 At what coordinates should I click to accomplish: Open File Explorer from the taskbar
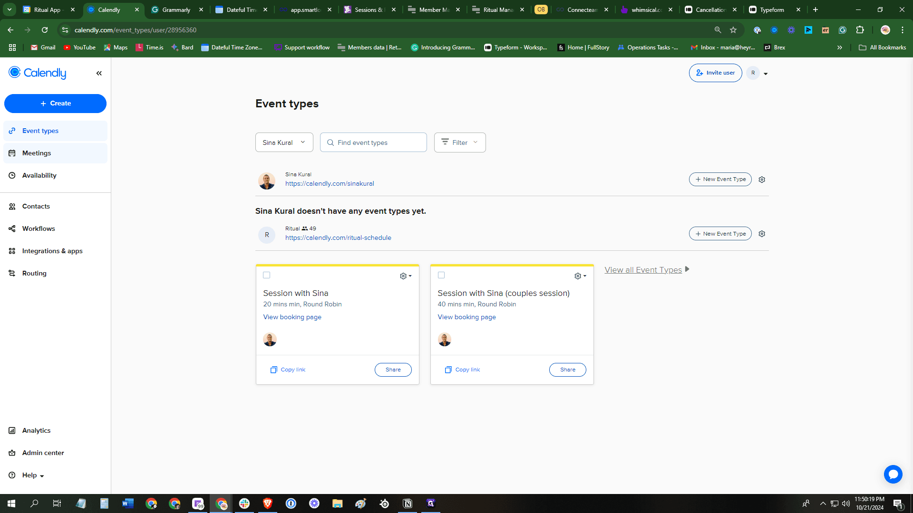pyautogui.click(x=338, y=503)
